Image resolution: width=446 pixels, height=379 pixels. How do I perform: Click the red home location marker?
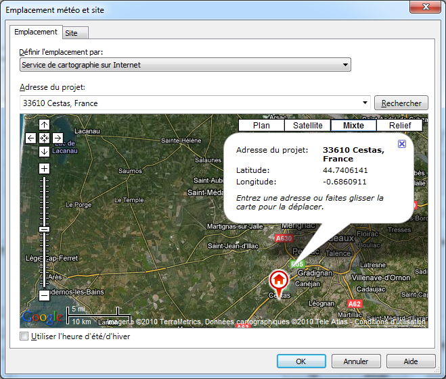click(x=278, y=279)
